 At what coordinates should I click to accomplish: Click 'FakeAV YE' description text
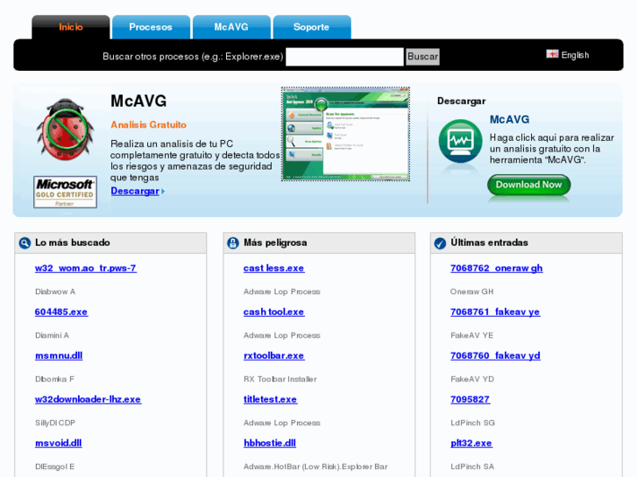472,335
